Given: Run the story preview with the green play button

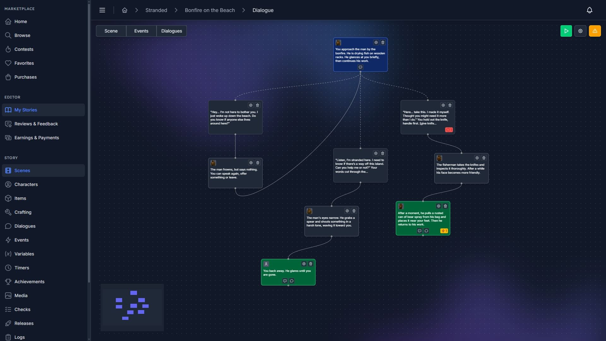Looking at the screenshot, I should coord(566,31).
